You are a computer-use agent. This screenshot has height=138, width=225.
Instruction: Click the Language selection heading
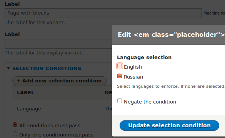[x=144, y=58]
